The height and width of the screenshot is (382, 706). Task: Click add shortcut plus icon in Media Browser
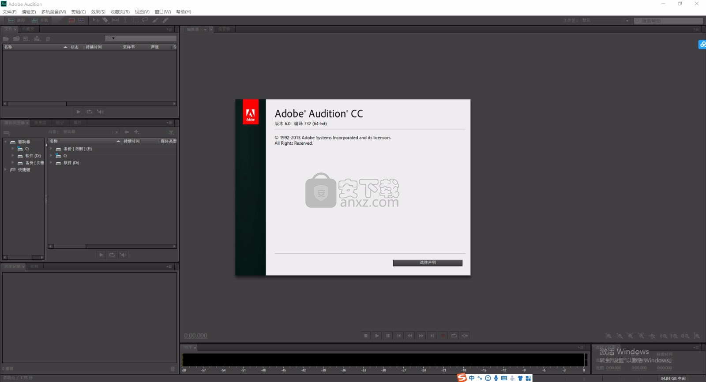pyautogui.click(x=137, y=132)
